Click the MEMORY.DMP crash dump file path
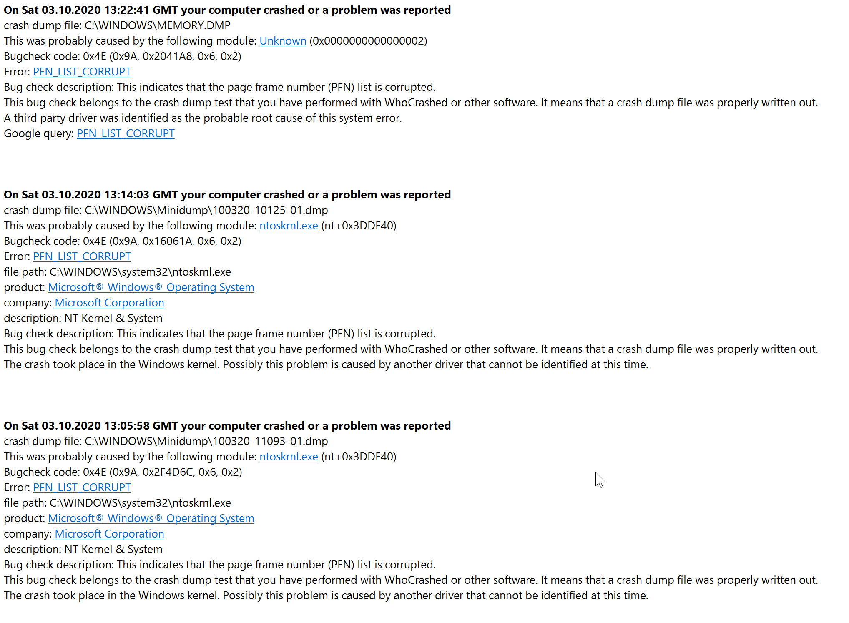Viewport: 849px width, 623px height. tap(158, 25)
